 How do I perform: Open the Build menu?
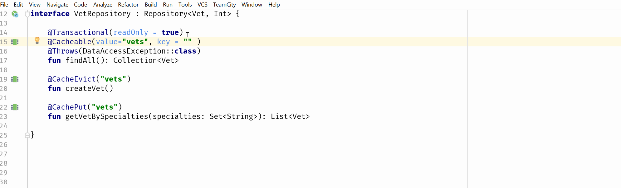150,5
